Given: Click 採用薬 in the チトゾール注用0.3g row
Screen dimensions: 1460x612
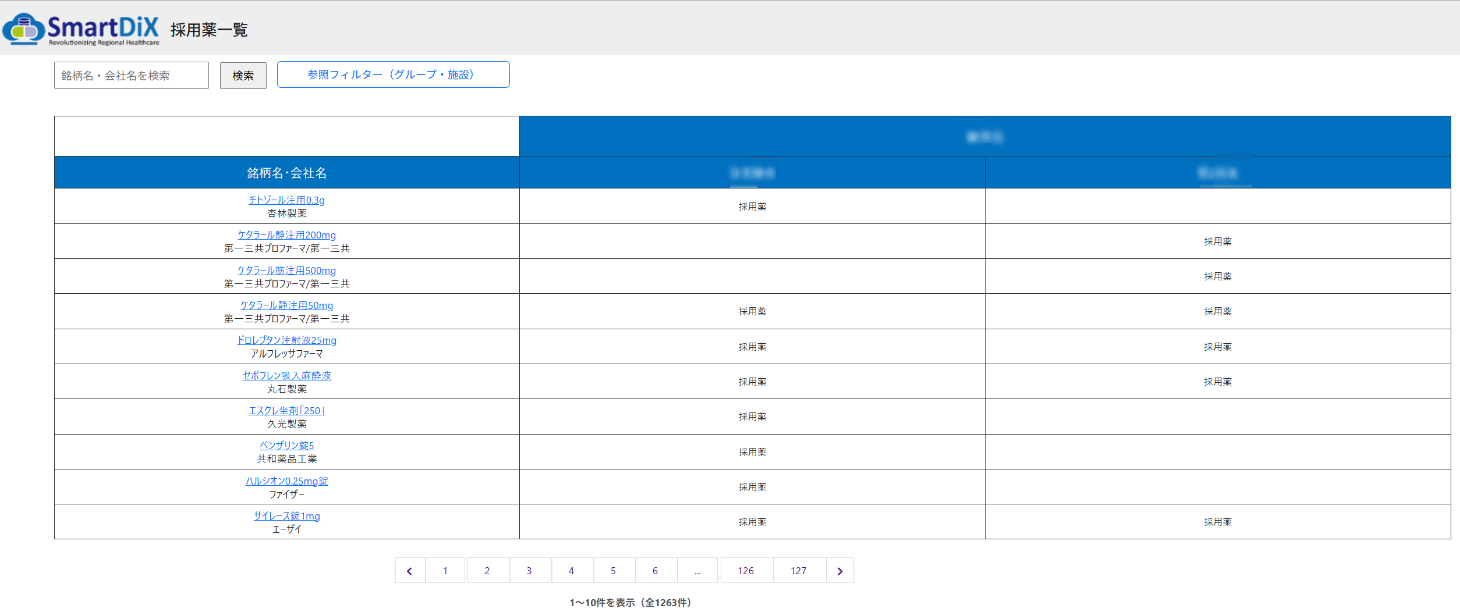Looking at the screenshot, I should 753,207.
